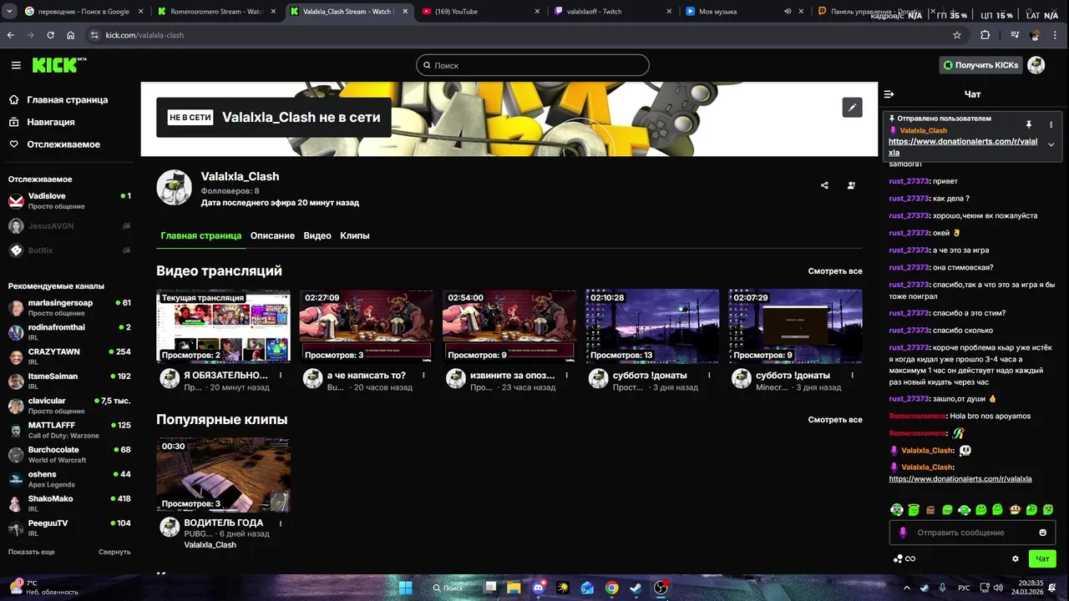
Task: Go to browser home page
Action: pos(70,35)
